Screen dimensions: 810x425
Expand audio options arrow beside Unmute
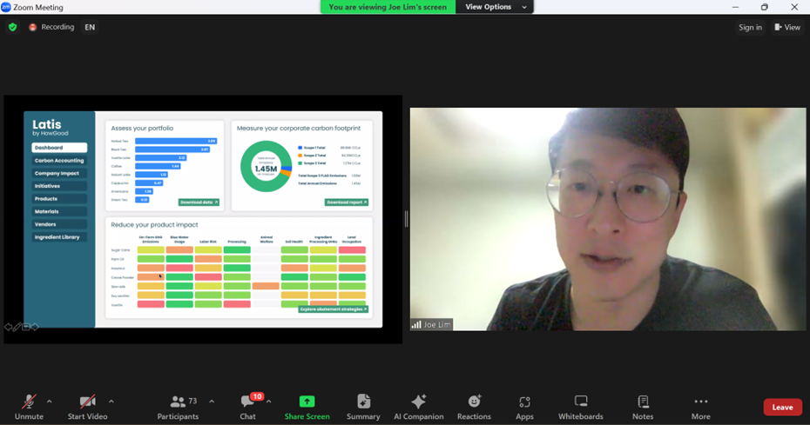[x=50, y=402]
